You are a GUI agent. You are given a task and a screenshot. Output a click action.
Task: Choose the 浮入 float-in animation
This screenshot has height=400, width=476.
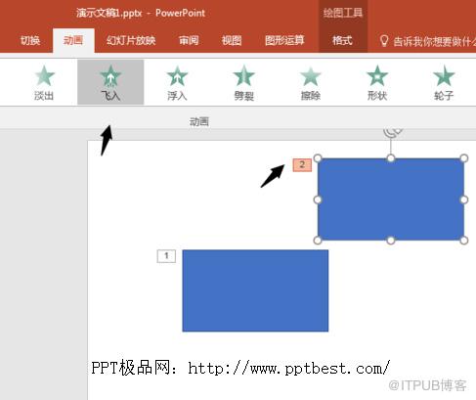tap(177, 82)
